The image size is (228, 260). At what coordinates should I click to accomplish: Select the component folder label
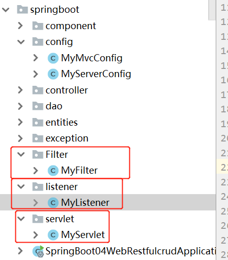[71, 26]
